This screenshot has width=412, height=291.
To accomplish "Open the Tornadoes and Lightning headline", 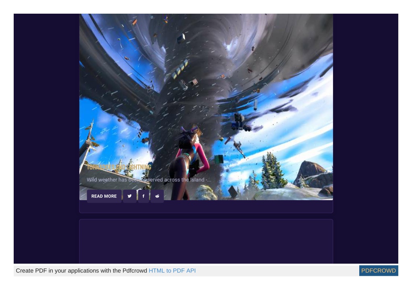I will (119, 167).
